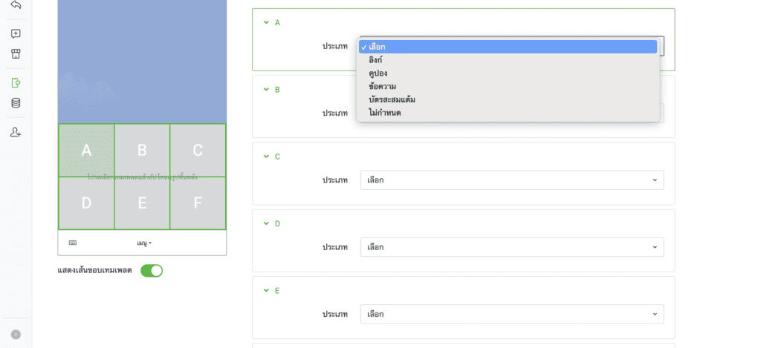The width and height of the screenshot is (761, 348).
Task: Click the back arrow icon in sidebar
Action: pos(16,5)
